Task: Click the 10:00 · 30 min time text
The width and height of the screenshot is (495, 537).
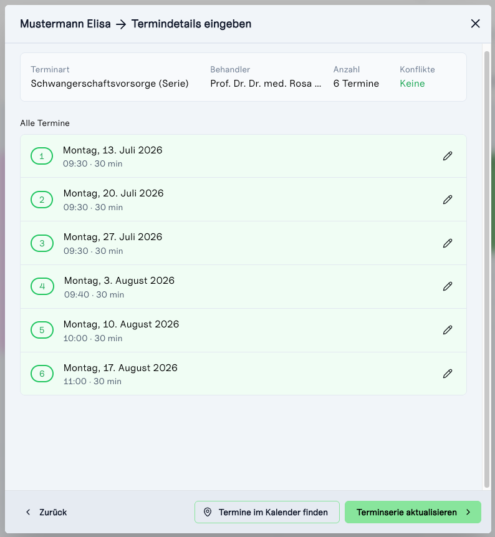Action: 93,338
